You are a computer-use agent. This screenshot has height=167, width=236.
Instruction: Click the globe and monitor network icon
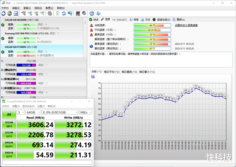70,13
